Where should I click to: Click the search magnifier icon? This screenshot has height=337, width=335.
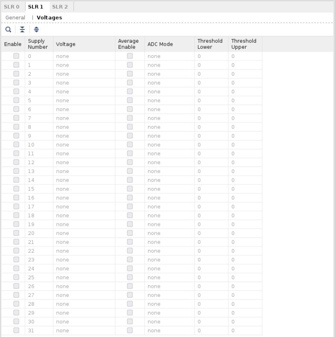click(x=8, y=29)
